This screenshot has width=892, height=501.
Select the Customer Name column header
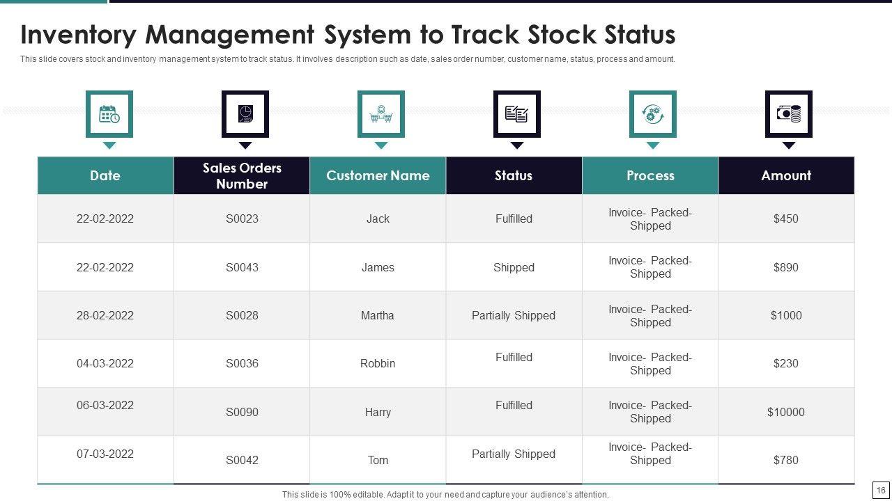coord(378,175)
